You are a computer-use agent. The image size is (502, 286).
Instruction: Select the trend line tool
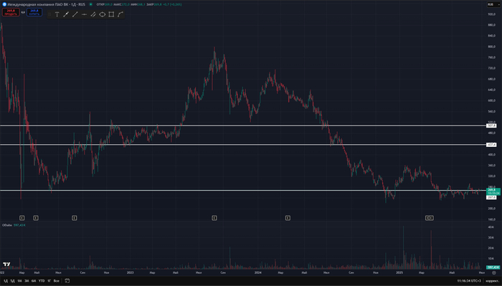pos(75,14)
